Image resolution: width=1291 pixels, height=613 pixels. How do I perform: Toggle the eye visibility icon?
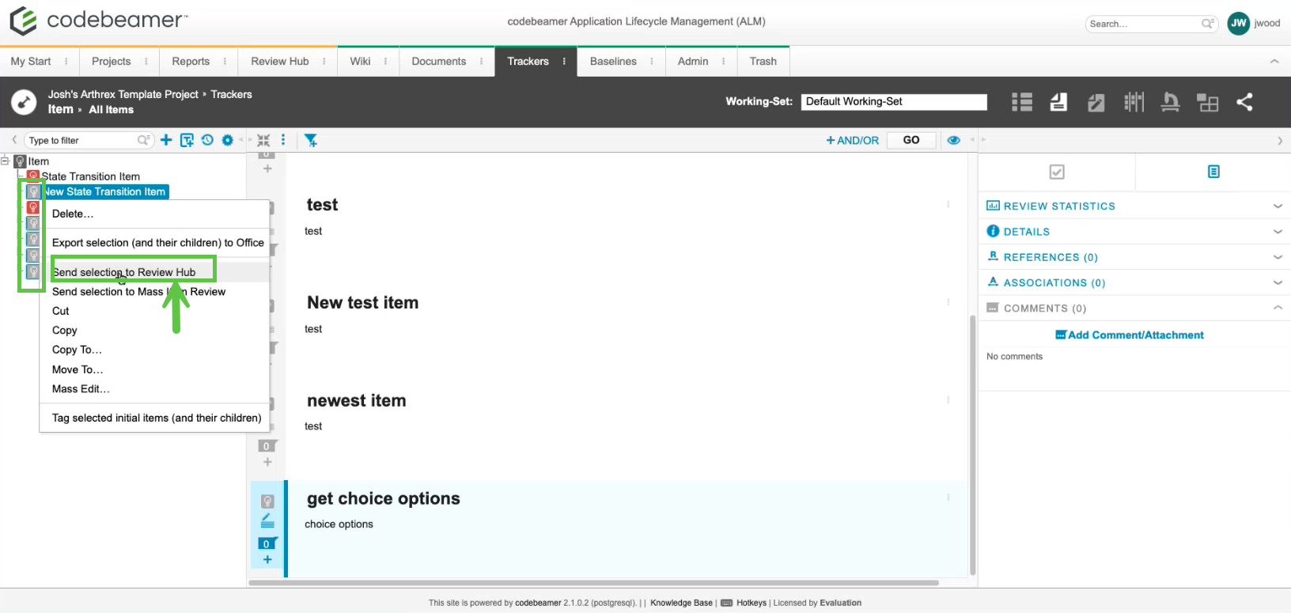click(x=954, y=140)
